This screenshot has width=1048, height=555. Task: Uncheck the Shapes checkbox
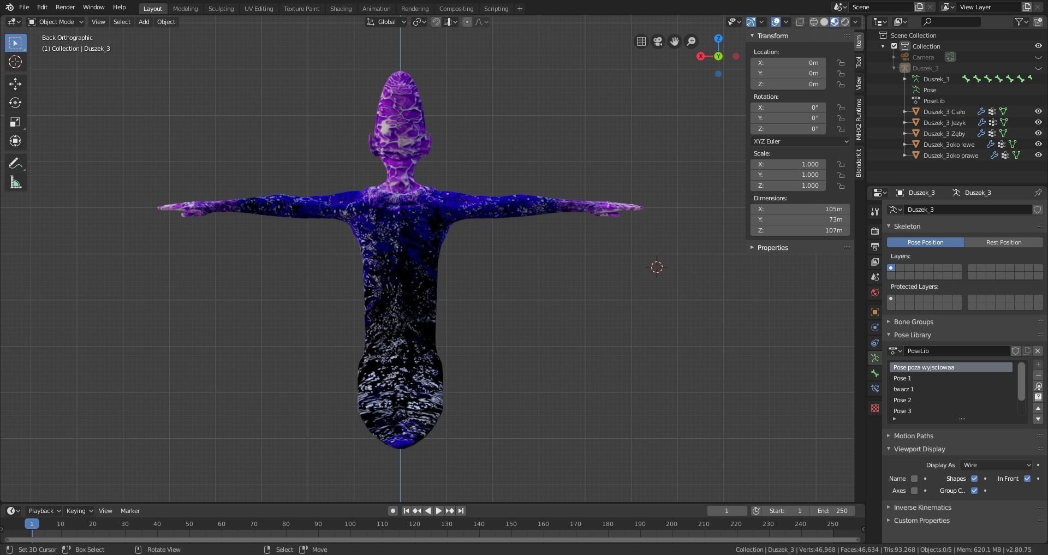(x=974, y=479)
